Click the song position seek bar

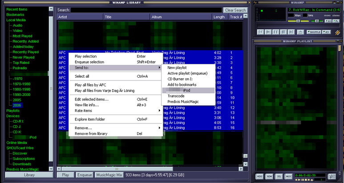(298, 26)
